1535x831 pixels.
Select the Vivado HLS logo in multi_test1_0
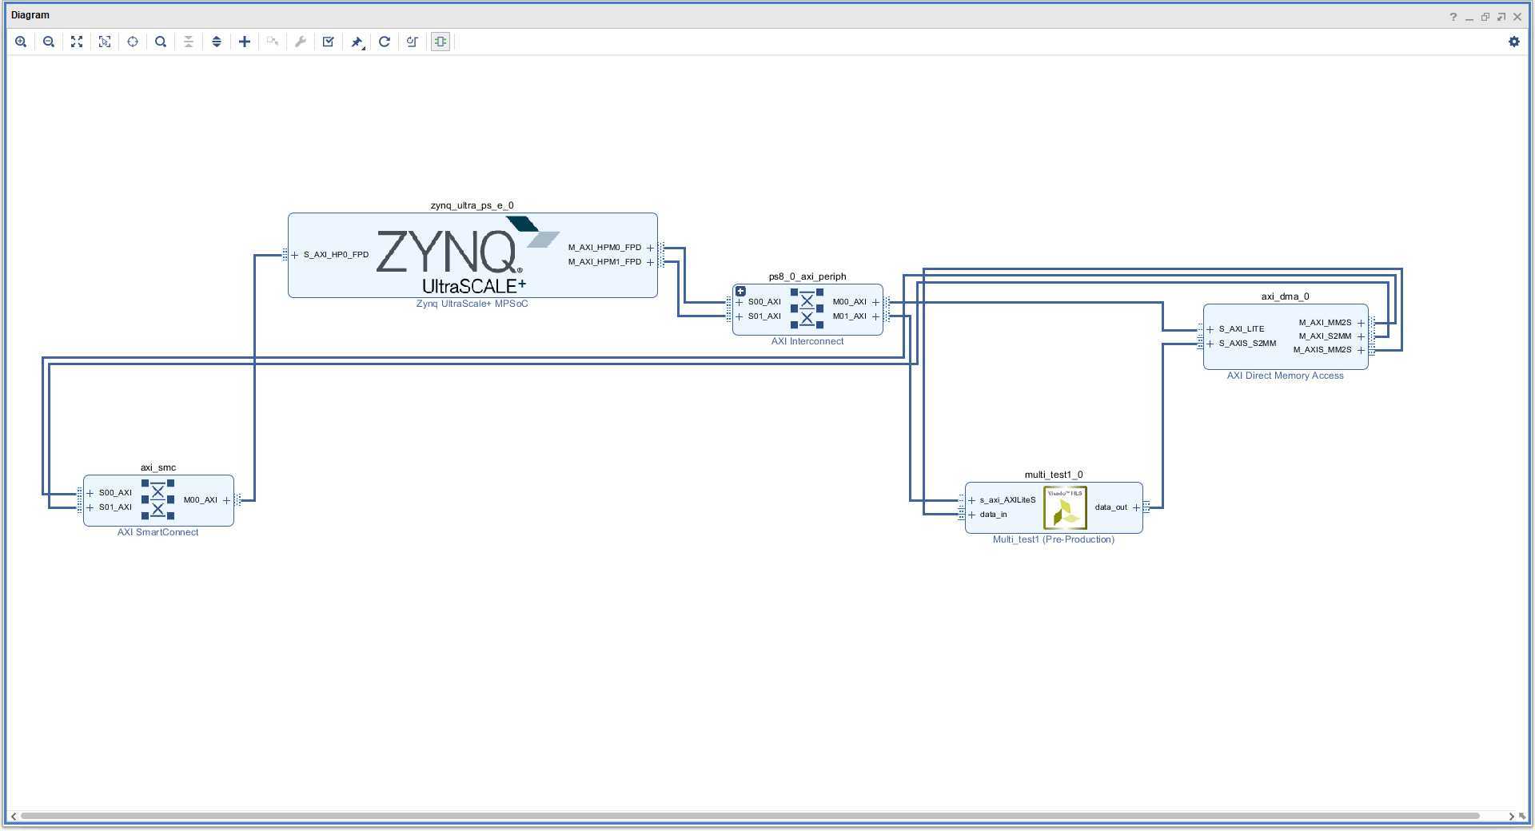1065,507
